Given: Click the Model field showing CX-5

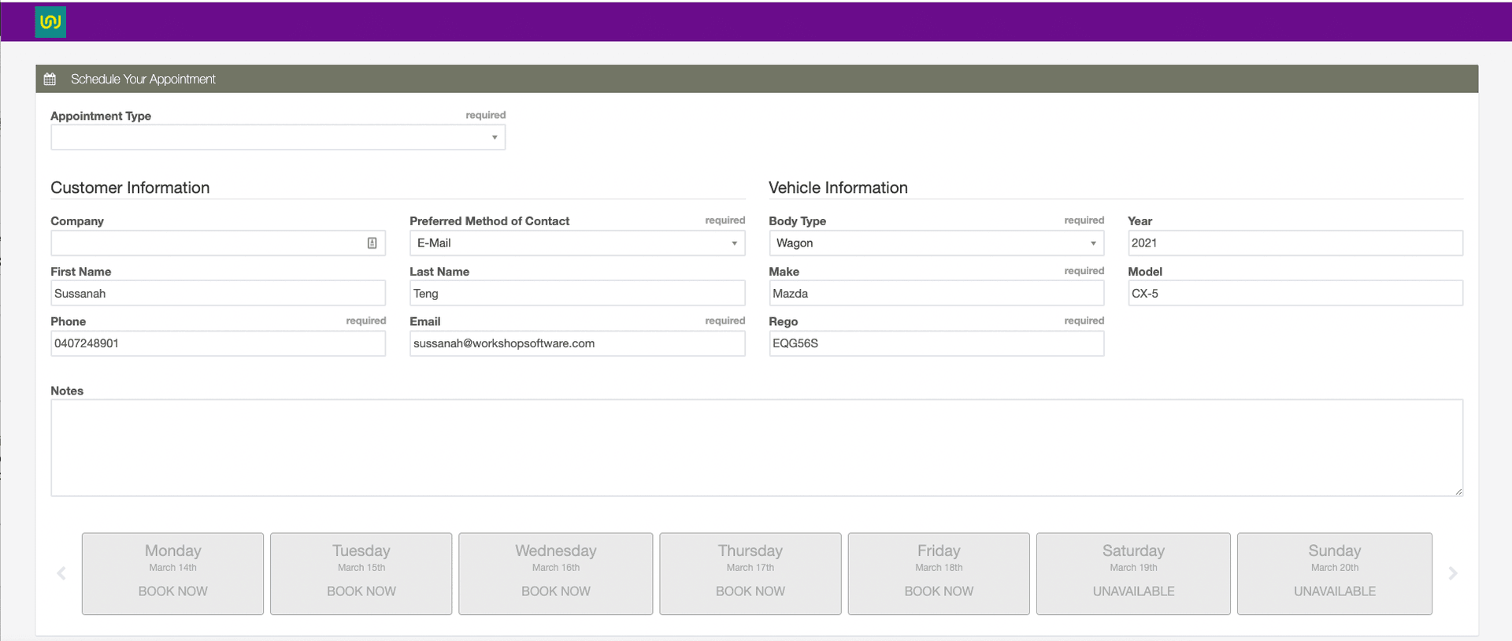Looking at the screenshot, I should [x=1295, y=293].
